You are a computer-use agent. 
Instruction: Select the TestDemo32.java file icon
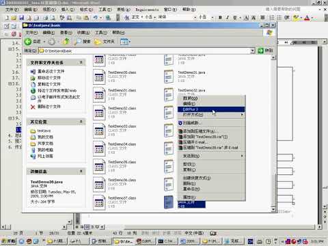click(169, 95)
